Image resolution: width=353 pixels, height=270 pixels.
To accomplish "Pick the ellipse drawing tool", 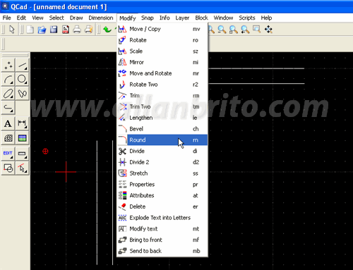I will point(8,94).
